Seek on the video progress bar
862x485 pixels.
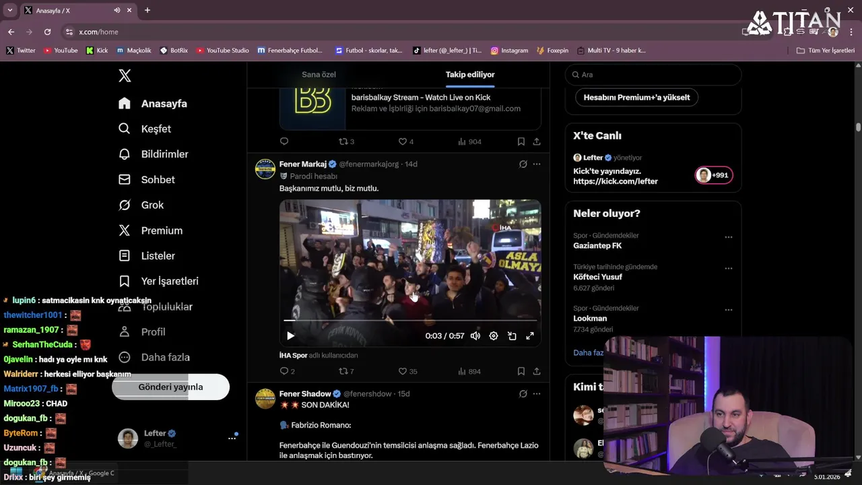click(410, 321)
